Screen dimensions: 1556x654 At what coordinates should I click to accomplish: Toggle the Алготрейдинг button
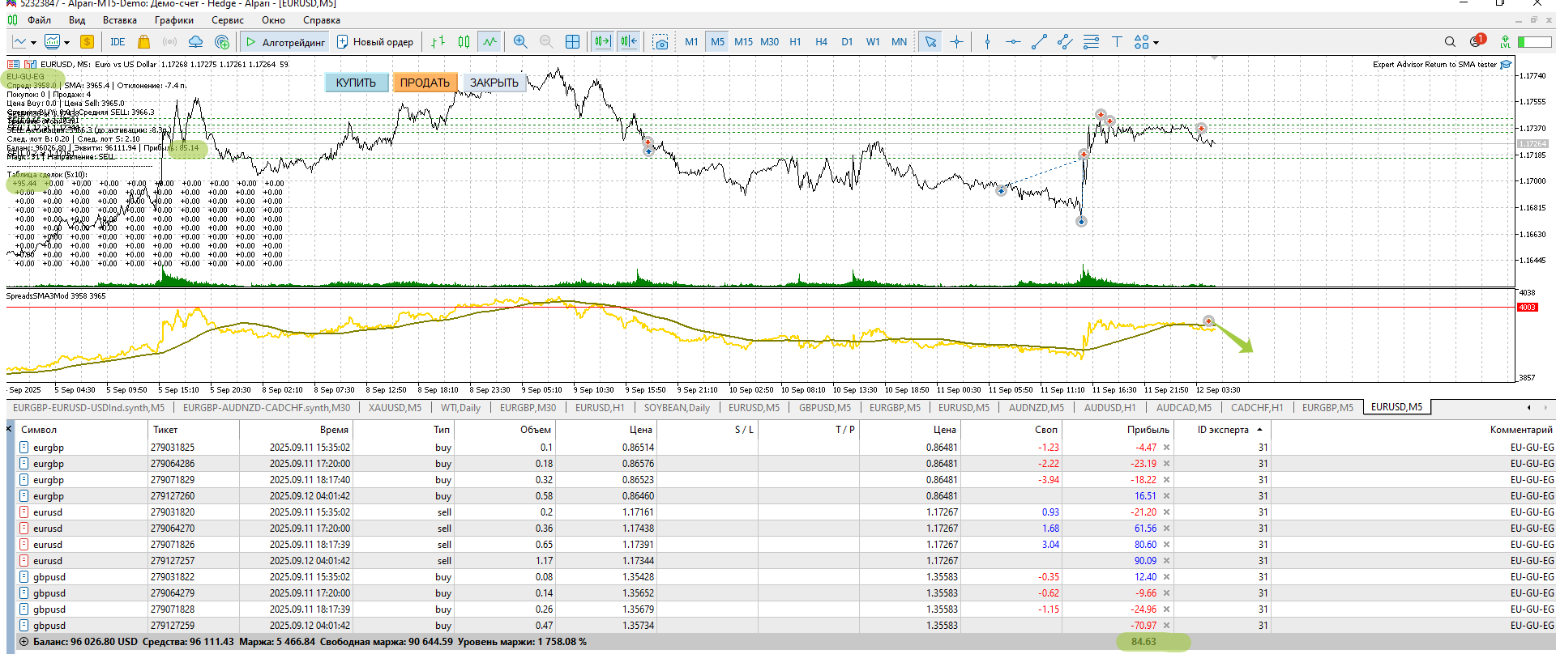[x=285, y=42]
